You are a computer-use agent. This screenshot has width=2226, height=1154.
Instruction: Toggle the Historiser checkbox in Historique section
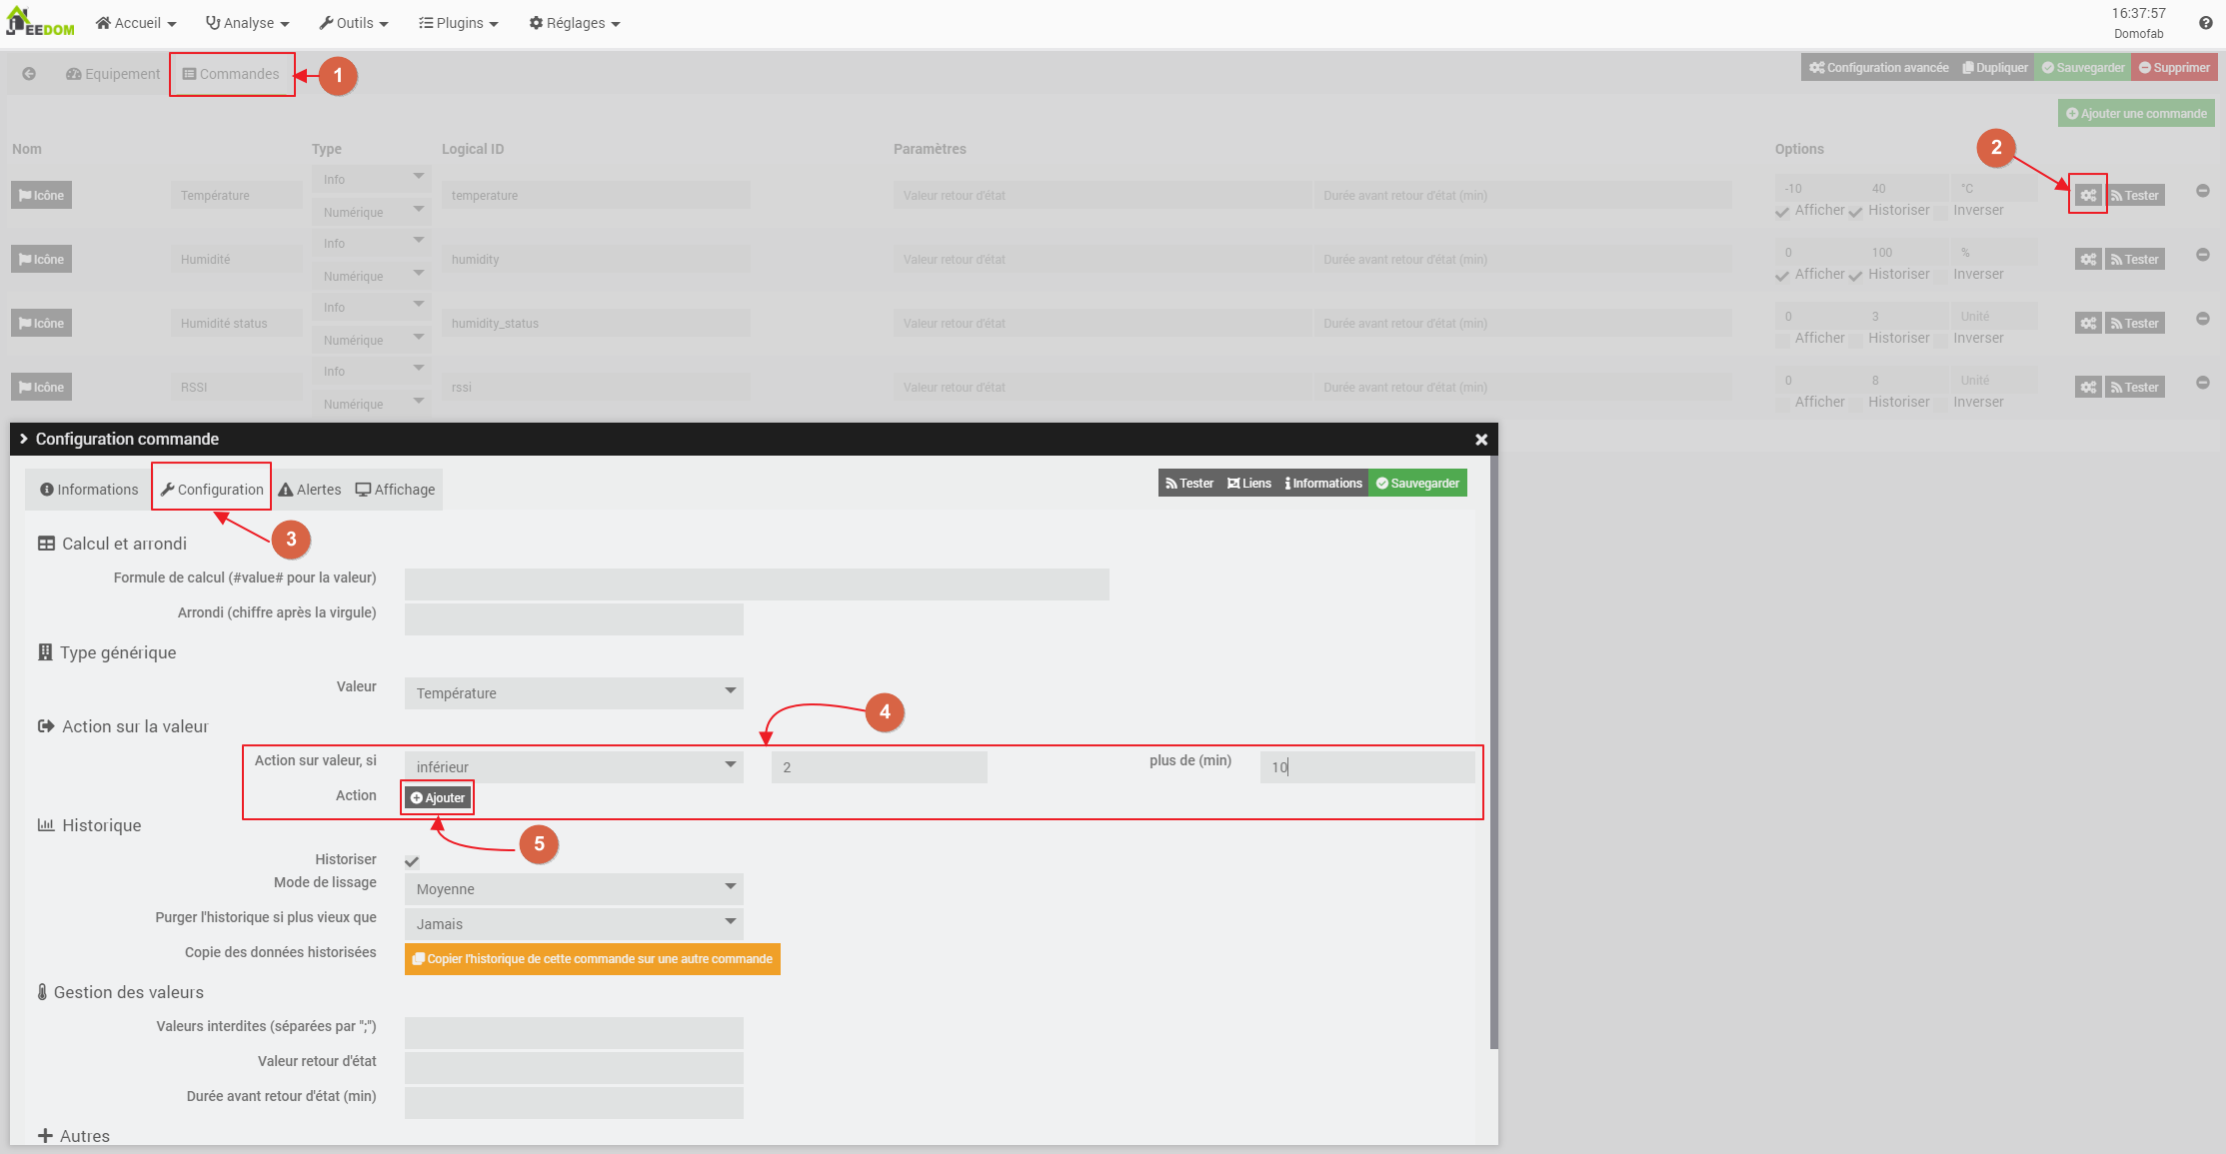[412, 861]
